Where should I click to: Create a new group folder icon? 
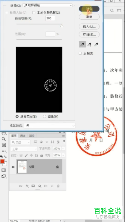[x=46, y=186]
